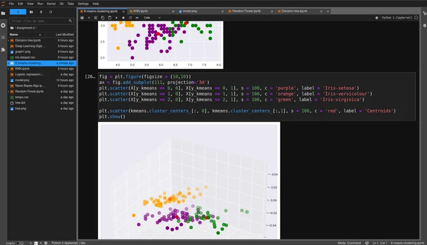Click the JupyterLab logo icon
The height and width of the screenshot is (245, 427).
point(3,4)
